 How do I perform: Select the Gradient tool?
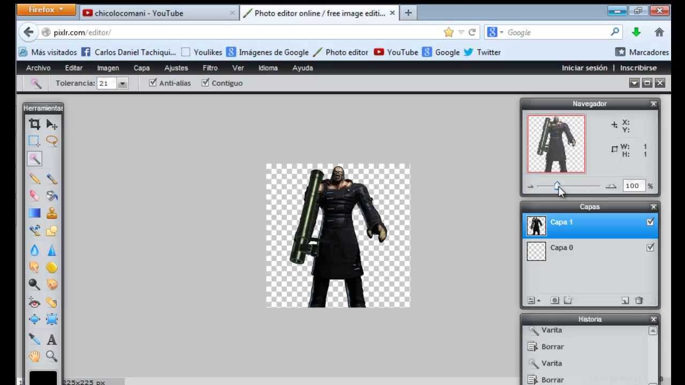click(x=34, y=213)
